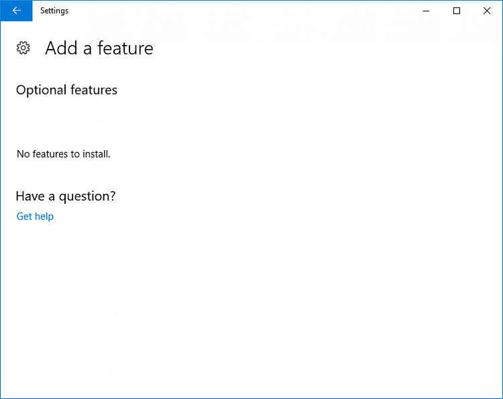Minimize the Settings window
Viewport: 503px width, 399px height.
point(426,11)
